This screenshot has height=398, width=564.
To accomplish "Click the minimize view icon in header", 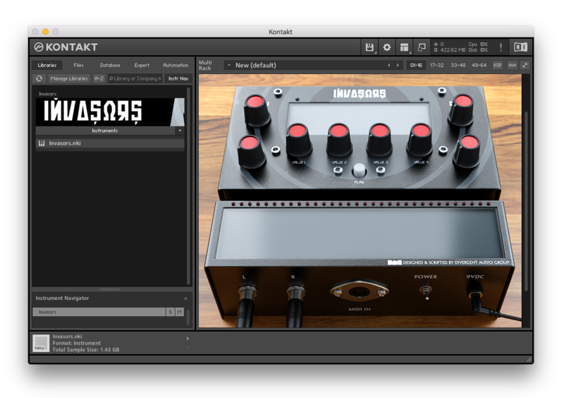I will [x=422, y=47].
